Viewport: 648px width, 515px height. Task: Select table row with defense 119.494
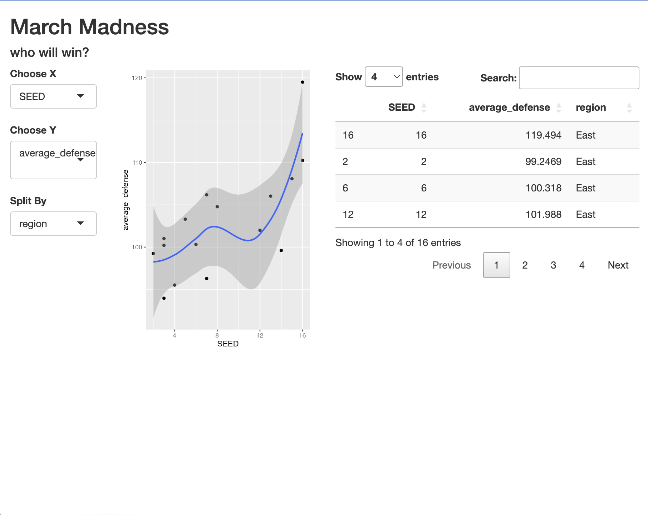(487, 135)
